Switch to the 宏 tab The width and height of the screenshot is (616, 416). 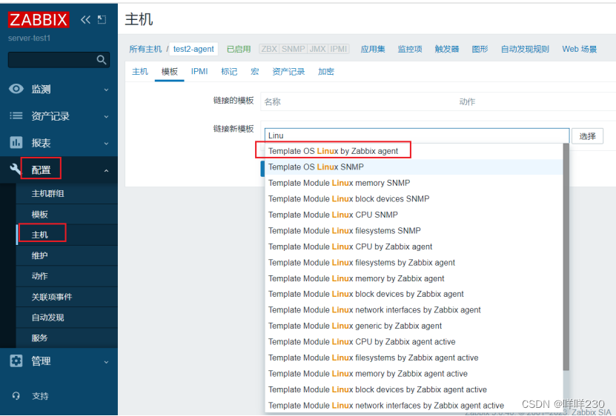254,71
